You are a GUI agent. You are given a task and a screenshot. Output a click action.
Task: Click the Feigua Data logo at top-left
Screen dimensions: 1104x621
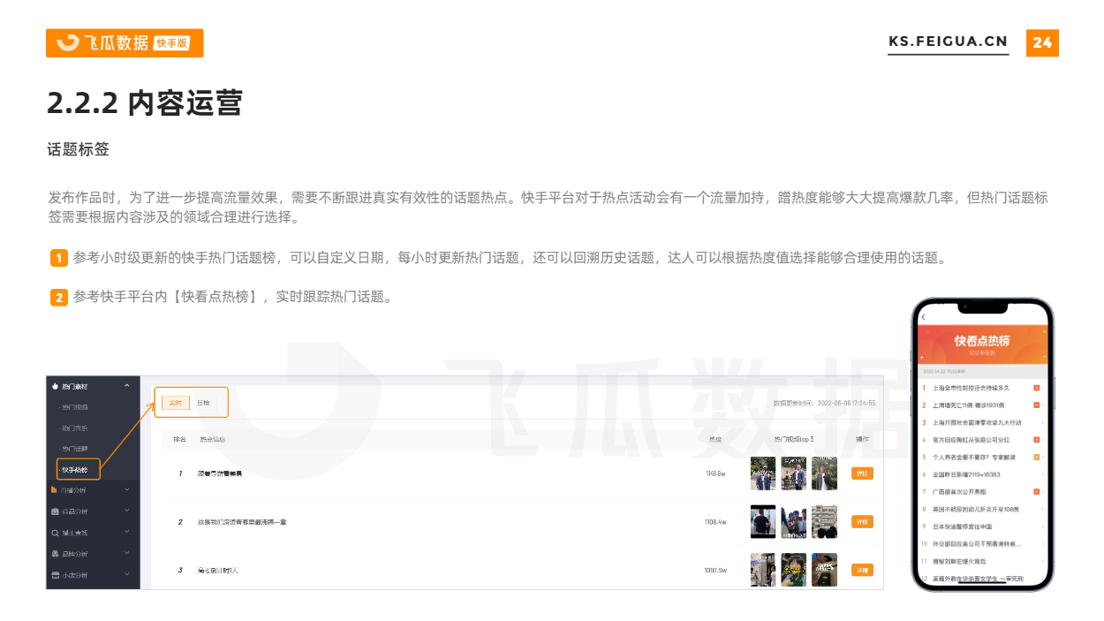125,43
